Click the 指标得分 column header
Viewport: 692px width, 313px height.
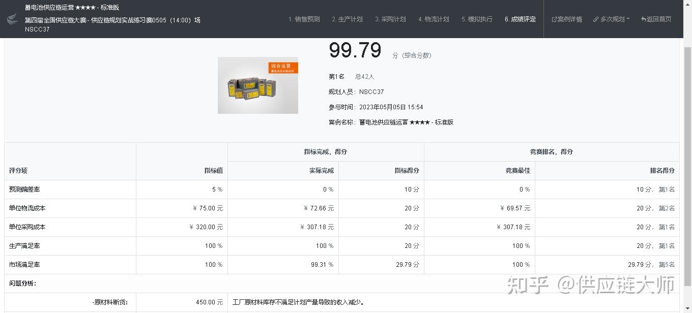click(407, 171)
